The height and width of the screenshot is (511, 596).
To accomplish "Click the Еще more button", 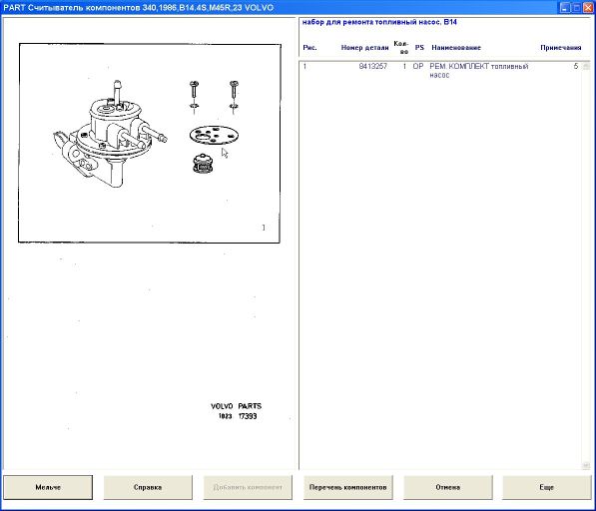I will pos(547,487).
